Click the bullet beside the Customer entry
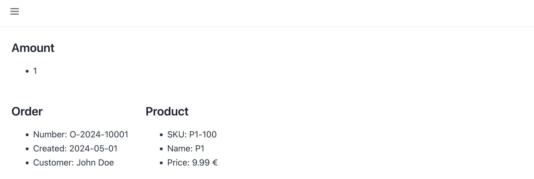Image resolution: width=534 pixels, height=179 pixels. click(27, 163)
